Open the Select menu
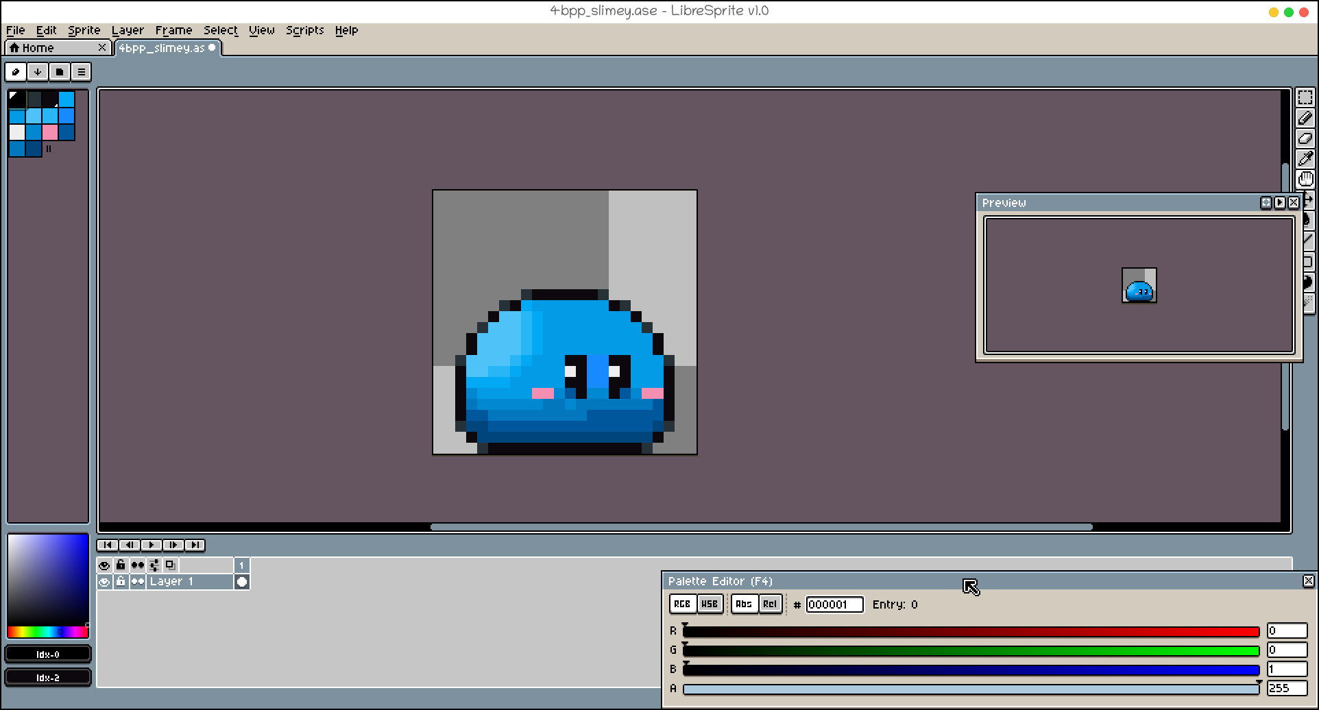The height and width of the screenshot is (710, 1319). [220, 30]
